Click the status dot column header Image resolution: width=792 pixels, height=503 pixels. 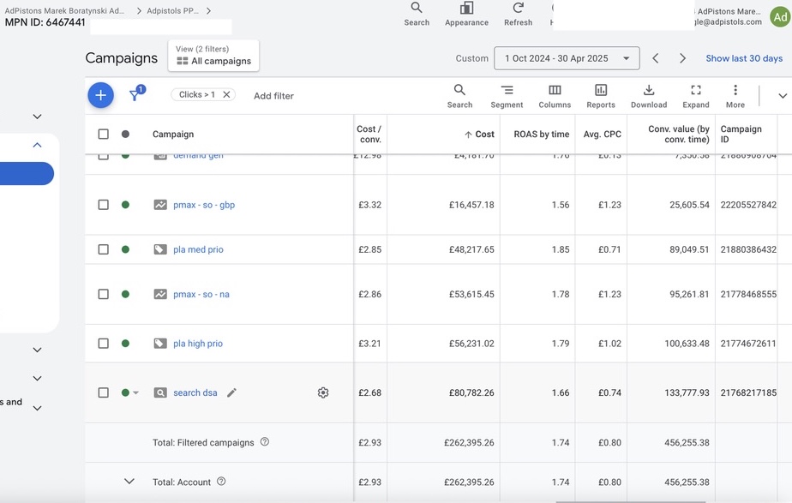(125, 134)
